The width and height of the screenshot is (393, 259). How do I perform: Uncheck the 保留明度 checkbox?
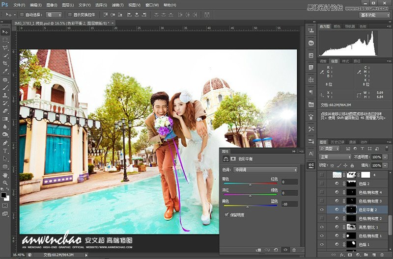tap(226, 215)
